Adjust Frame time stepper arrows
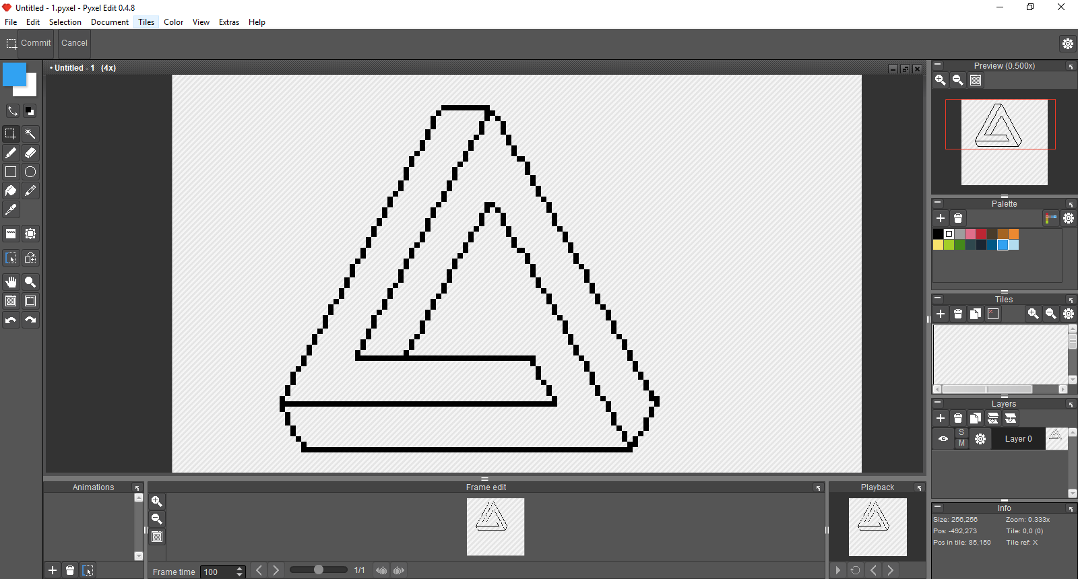 pos(239,572)
